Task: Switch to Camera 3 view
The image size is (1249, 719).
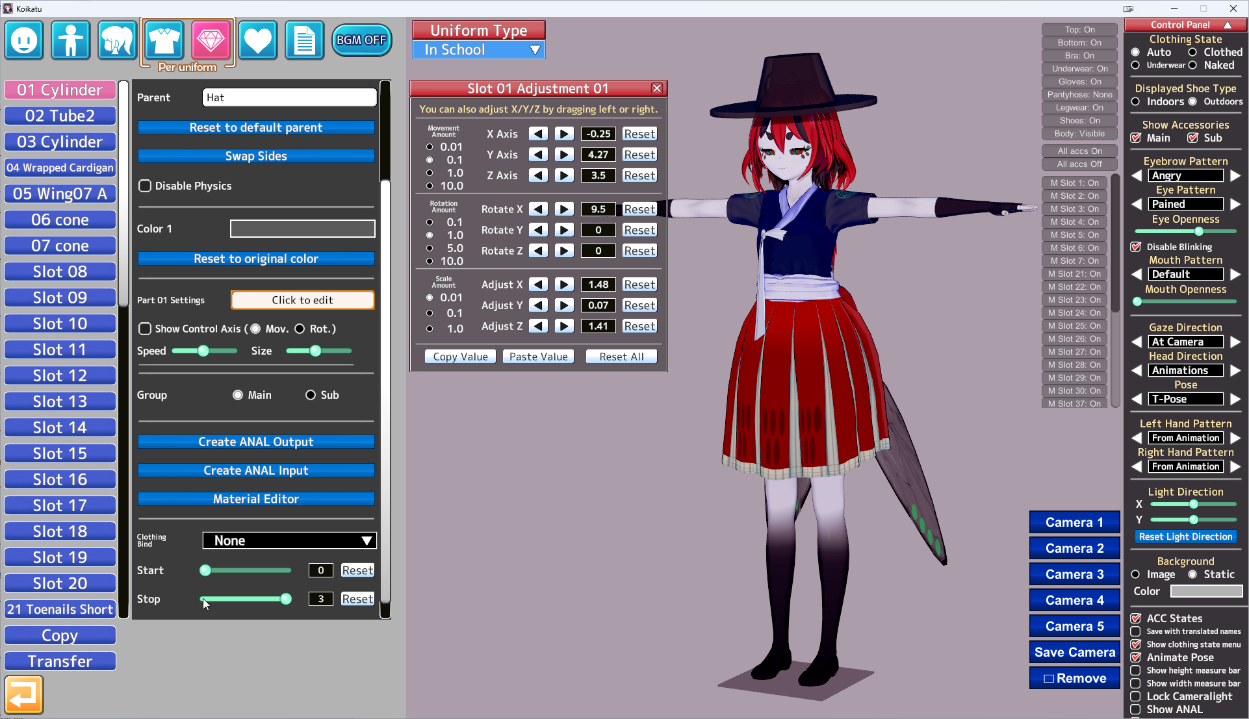Action: [1075, 574]
